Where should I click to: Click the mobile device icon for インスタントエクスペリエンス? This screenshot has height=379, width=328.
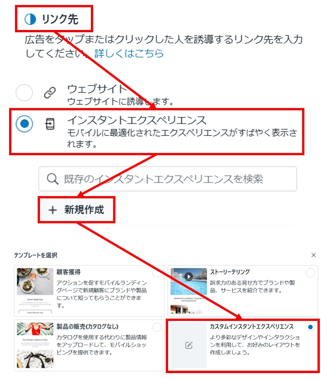(50, 124)
